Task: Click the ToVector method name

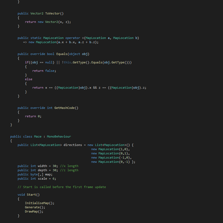Action: click(x=53, y=13)
